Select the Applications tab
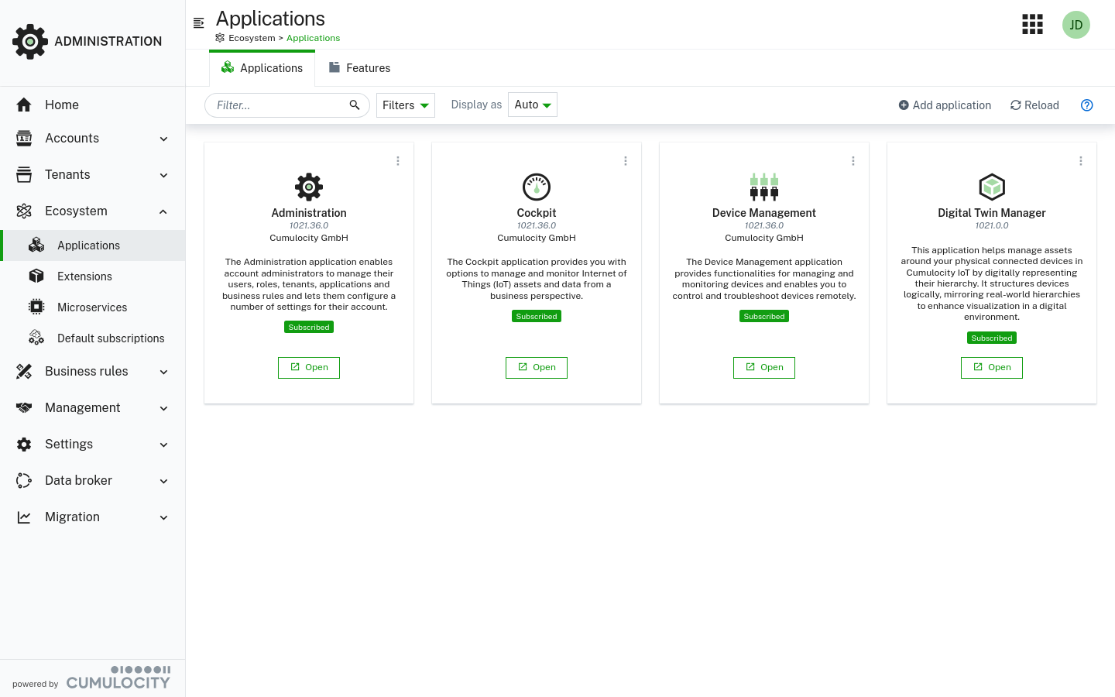This screenshot has width=1115, height=697. pos(262,67)
